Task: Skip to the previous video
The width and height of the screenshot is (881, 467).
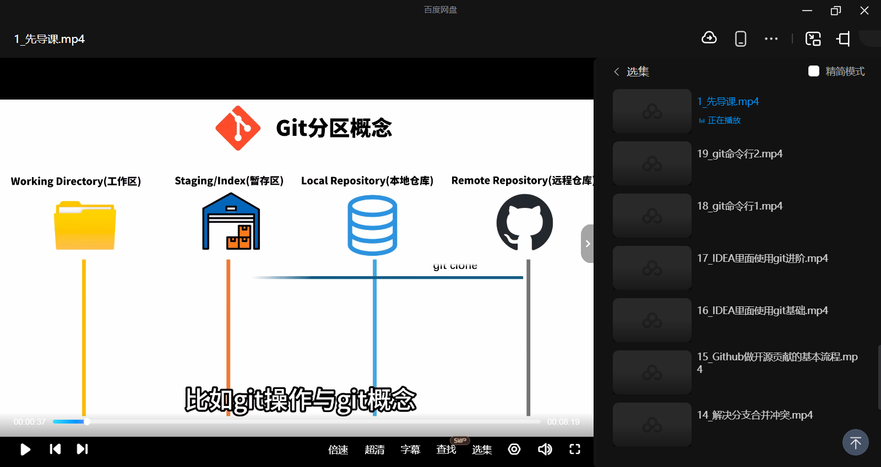Action: (55, 449)
